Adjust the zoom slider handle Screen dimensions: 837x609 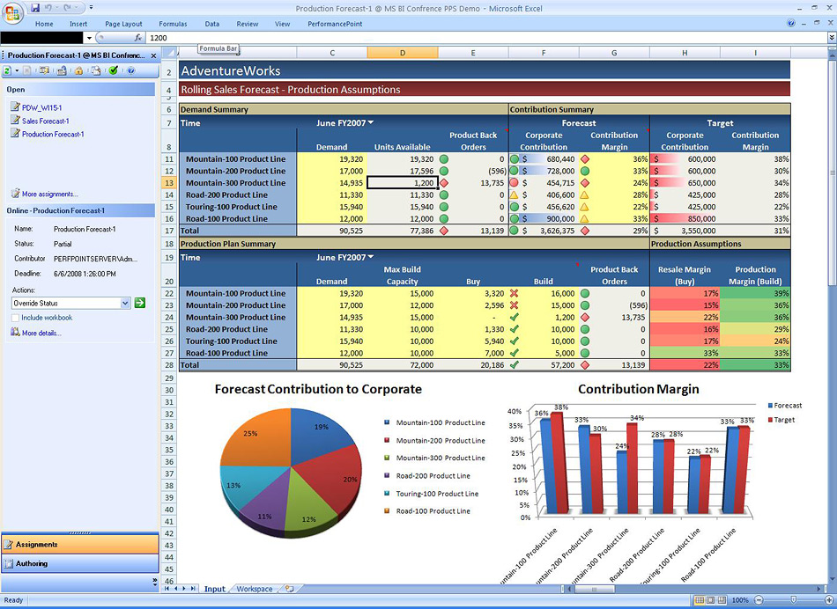click(x=794, y=600)
